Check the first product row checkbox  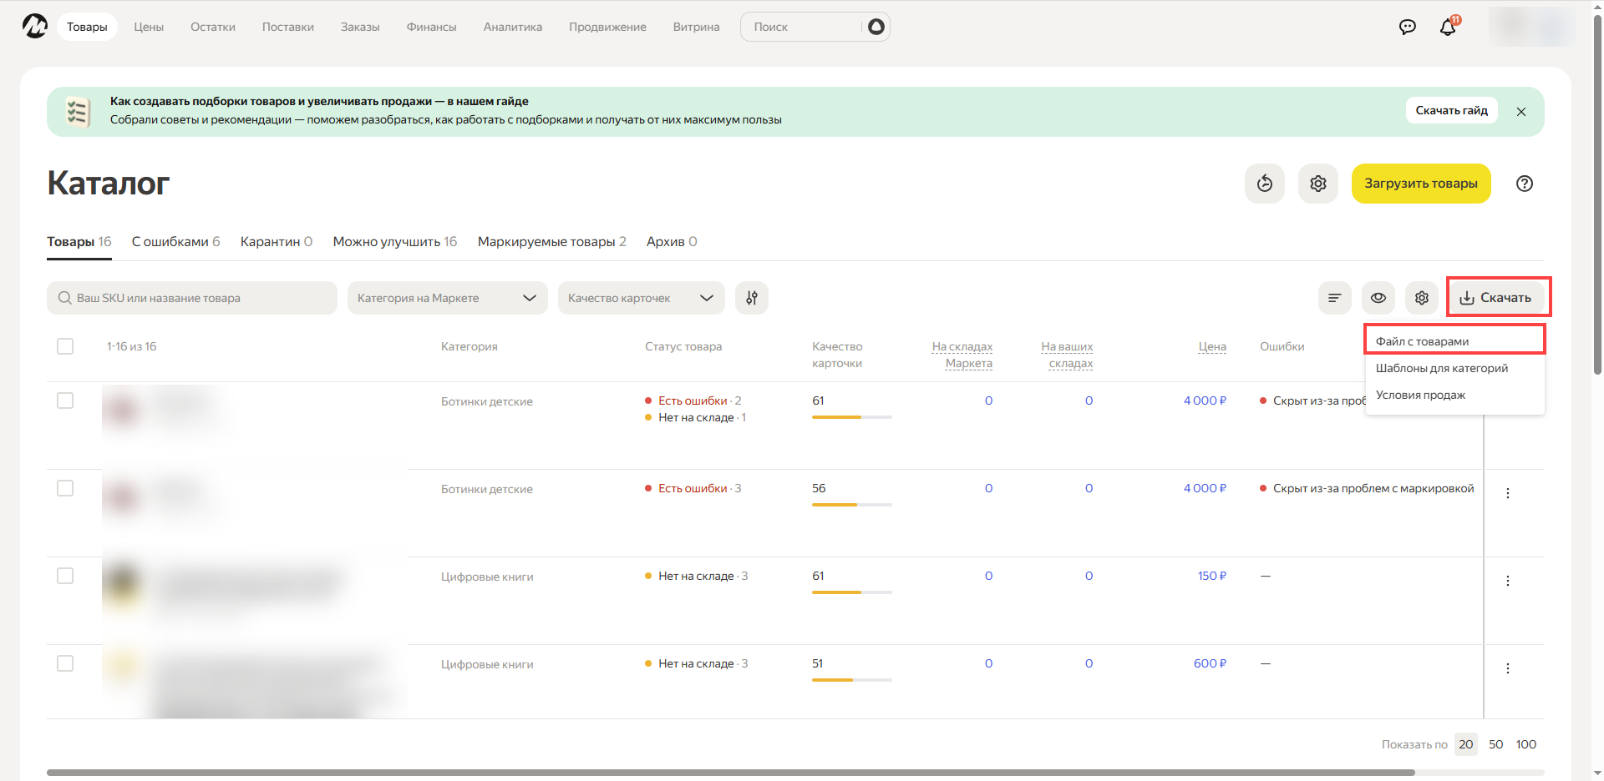pos(65,401)
